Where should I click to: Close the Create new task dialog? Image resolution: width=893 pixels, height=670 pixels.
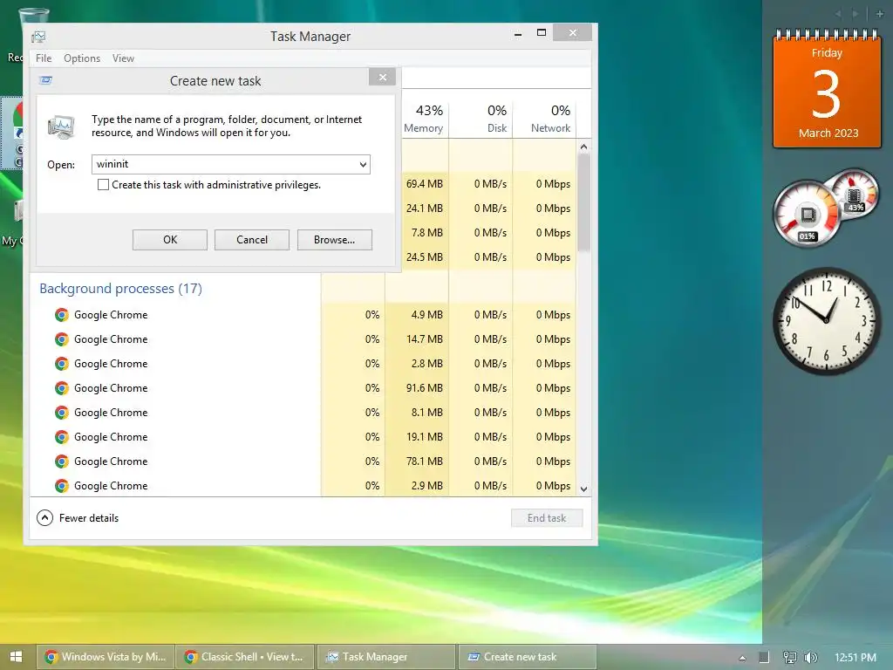pos(382,77)
